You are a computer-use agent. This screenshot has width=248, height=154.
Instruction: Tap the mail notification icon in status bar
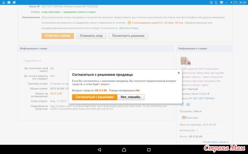click(9, 2)
